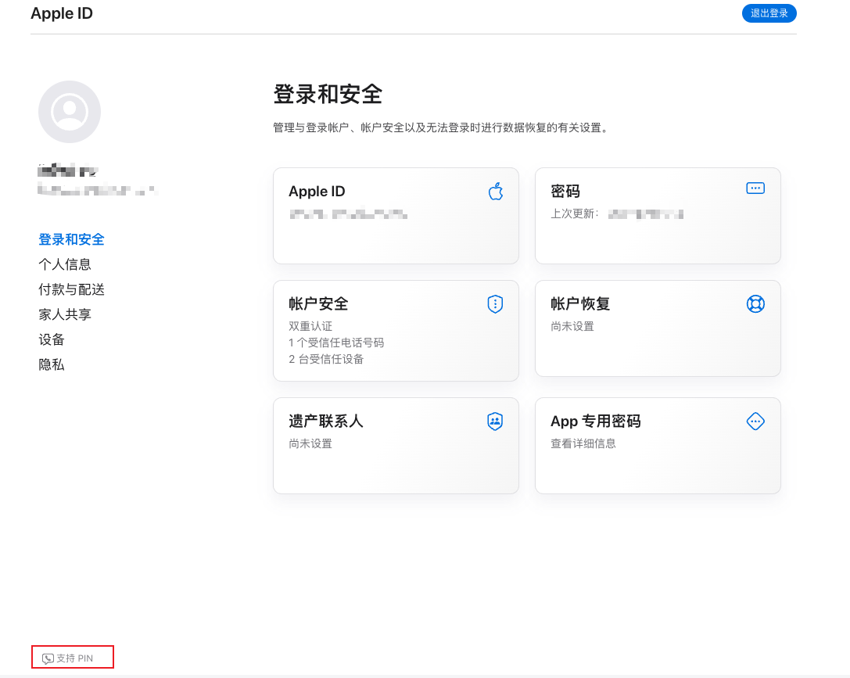This screenshot has width=850, height=678.
Task: Open the 密码 card title
Action: (565, 192)
